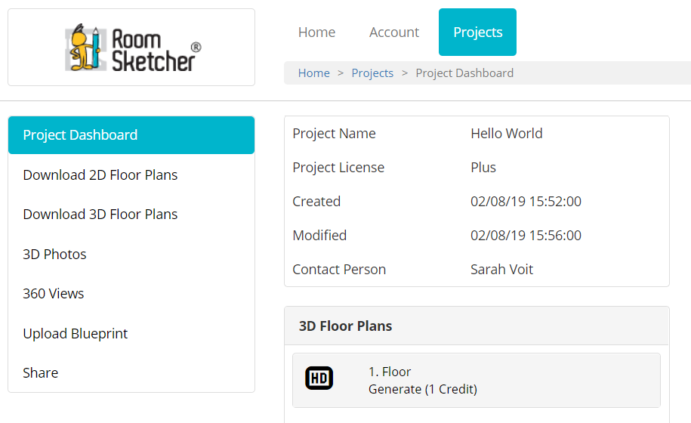Open the 360 Views section
691x423 pixels.
point(131,293)
